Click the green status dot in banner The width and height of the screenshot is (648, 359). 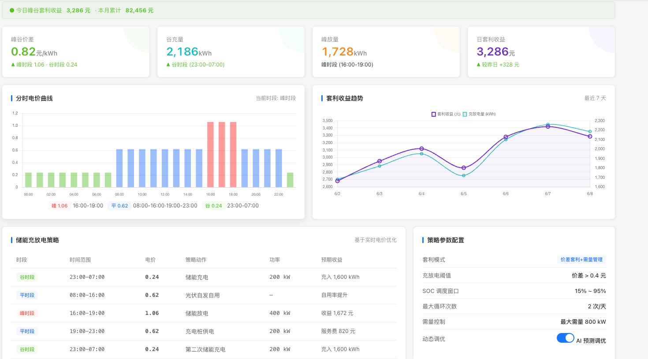coord(12,10)
